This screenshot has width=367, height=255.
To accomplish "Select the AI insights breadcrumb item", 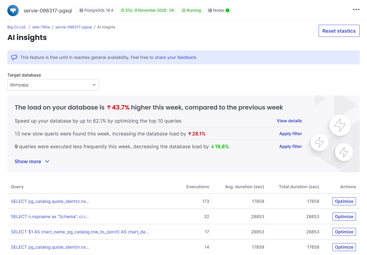I will click(x=106, y=27).
